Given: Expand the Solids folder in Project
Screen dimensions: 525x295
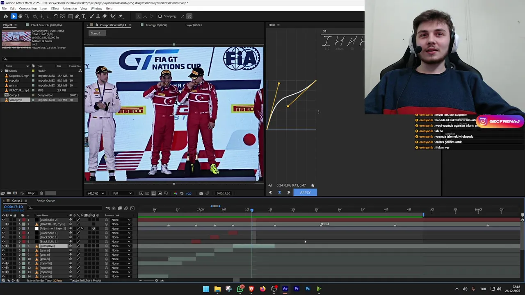Looking at the screenshot, I should pyautogui.click(x=2, y=71).
